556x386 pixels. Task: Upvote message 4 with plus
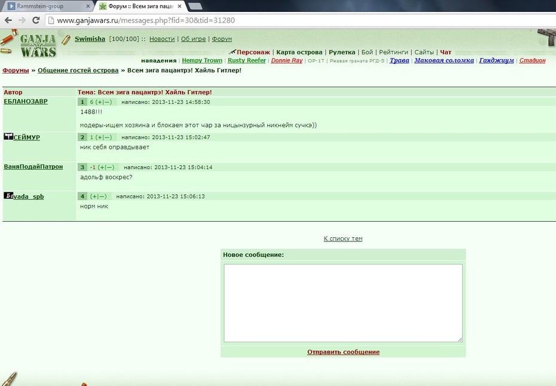[x=94, y=197]
